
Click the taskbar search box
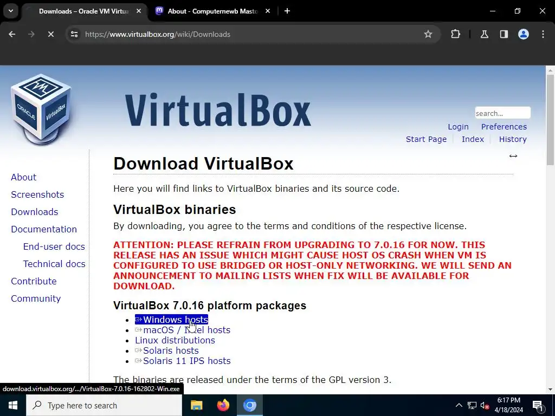[x=104, y=405]
